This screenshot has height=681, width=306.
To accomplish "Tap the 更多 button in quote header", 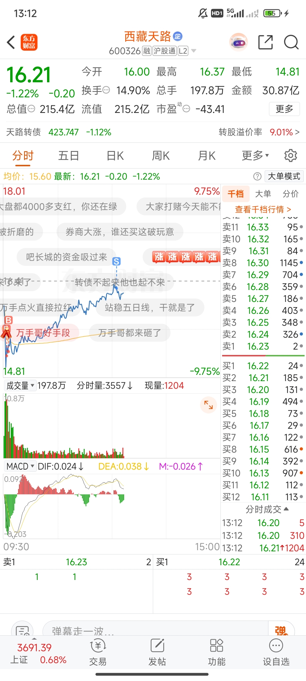I will 284,109.
